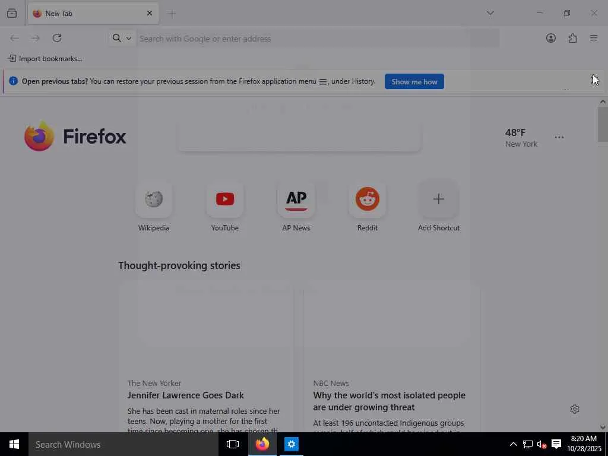Viewport: 608px width, 456px height.
Task: Open Task View on the taskbar
Action: 233,444
